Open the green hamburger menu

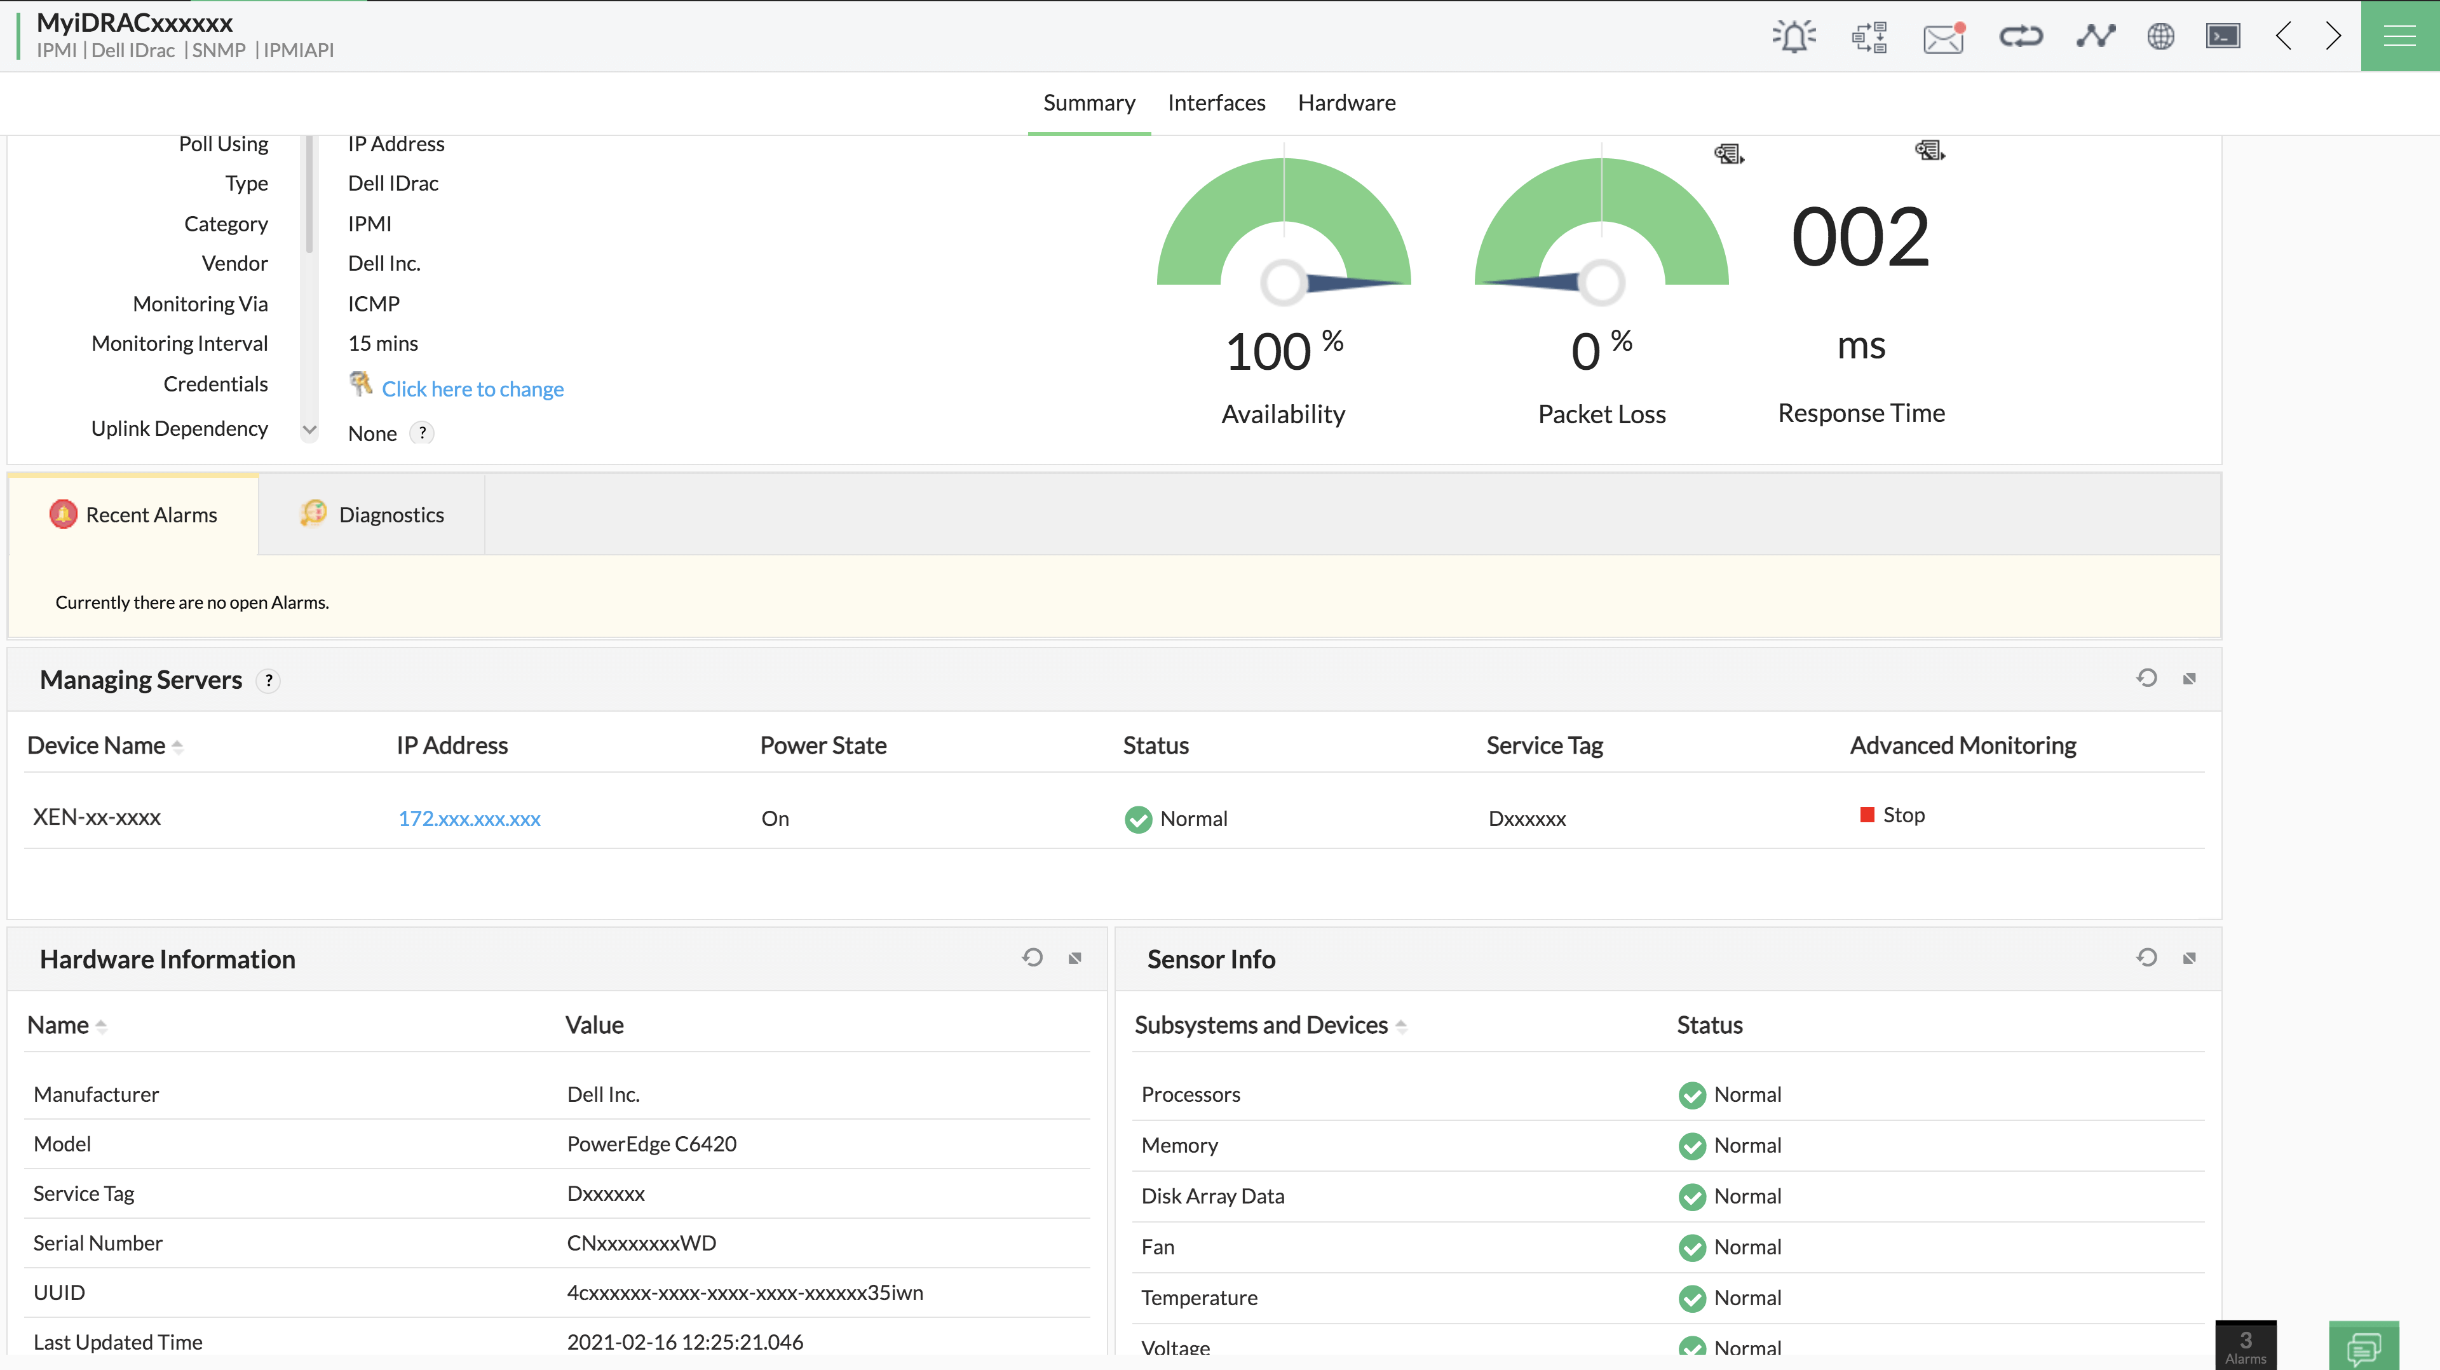[2399, 37]
